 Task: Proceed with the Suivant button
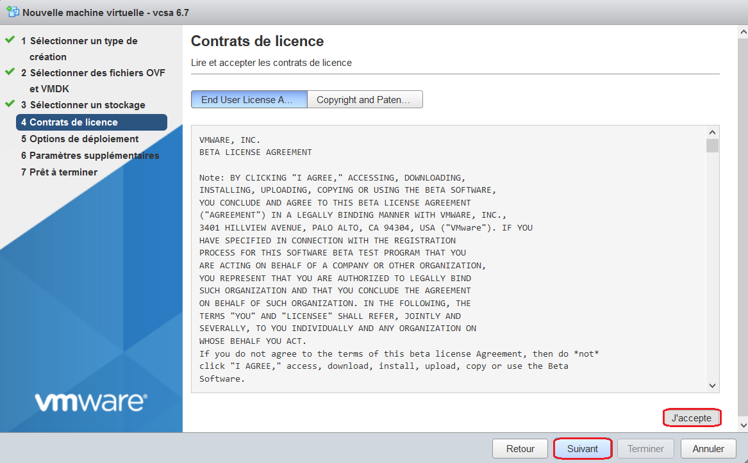[583, 449]
